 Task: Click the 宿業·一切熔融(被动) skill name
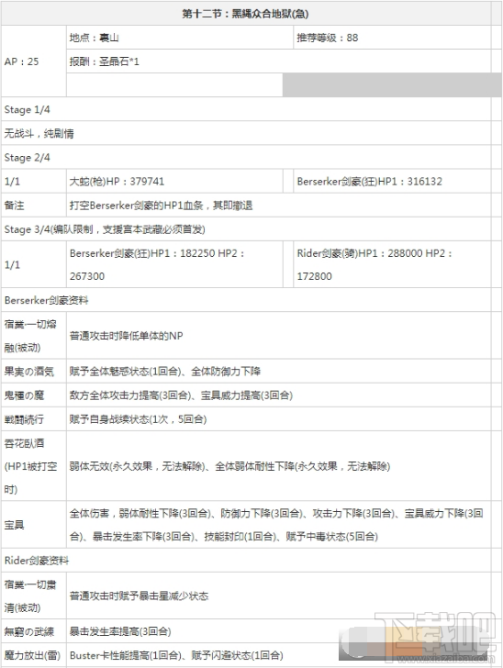click(x=33, y=336)
